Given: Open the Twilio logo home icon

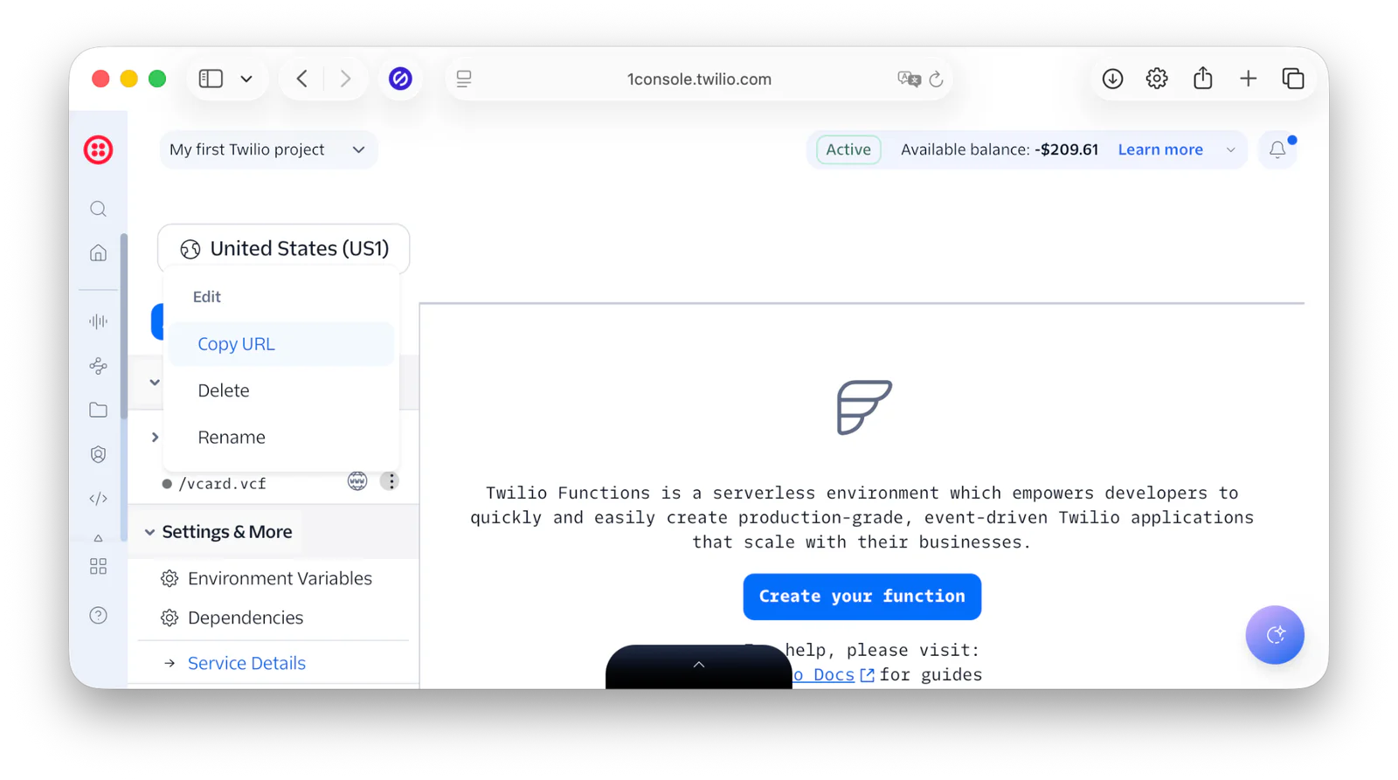Looking at the screenshot, I should click(x=98, y=149).
